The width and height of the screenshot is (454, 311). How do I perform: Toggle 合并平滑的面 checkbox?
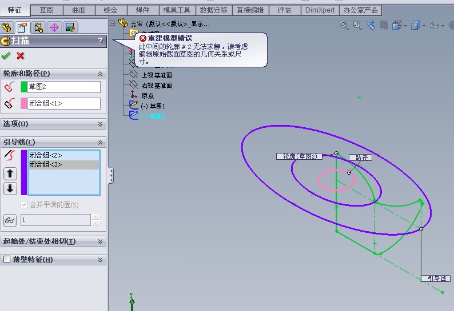(24, 205)
